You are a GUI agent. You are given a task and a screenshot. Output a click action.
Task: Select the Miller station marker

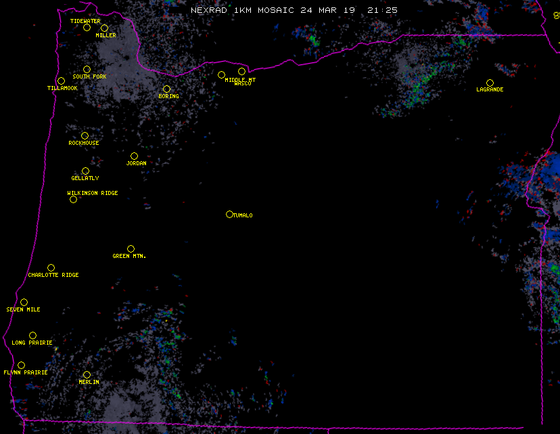[x=104, y=28]
